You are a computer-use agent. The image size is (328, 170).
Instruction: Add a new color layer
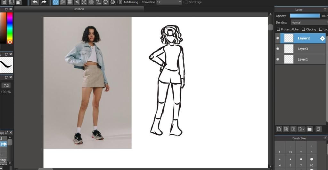279,129
